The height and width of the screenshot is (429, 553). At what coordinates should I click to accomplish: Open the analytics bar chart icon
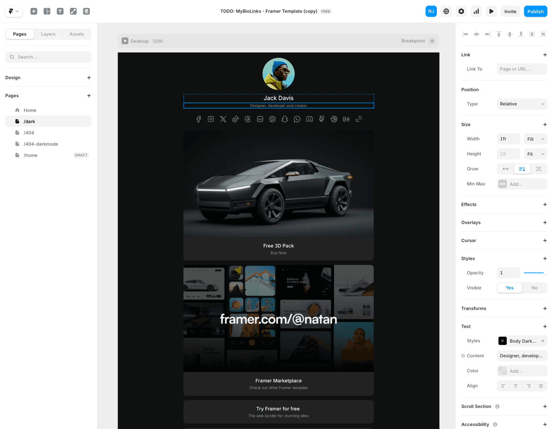(x=476, y=11)
